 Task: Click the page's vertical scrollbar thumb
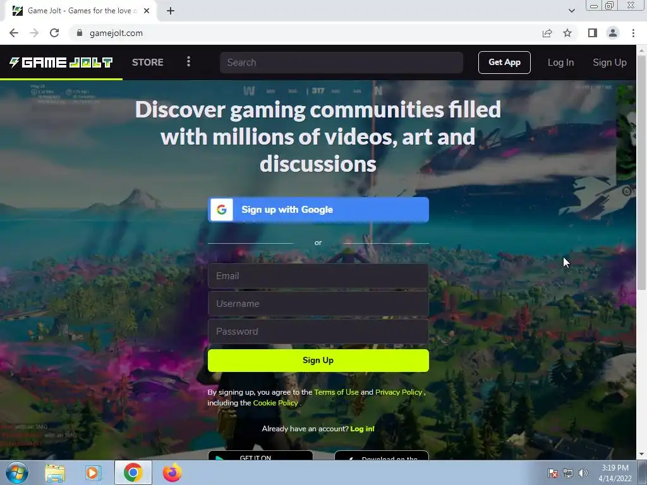pos(642,172)
